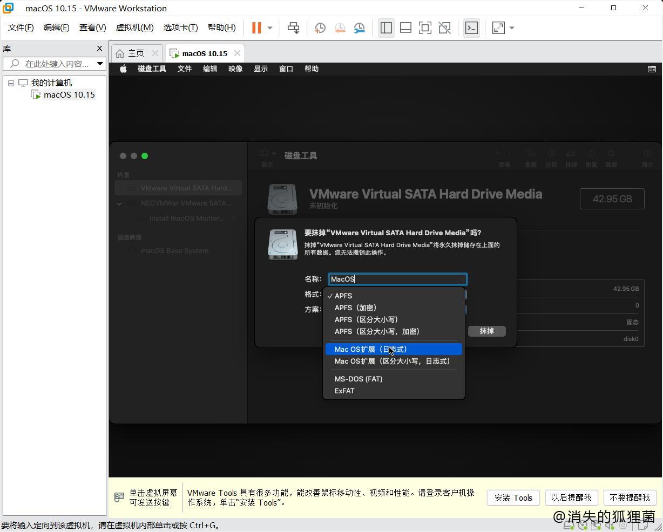The height and width of the screenshot is (532, 663).
Task: Open the 映像 menu in macOS menu bar
Action: [235, 69]
